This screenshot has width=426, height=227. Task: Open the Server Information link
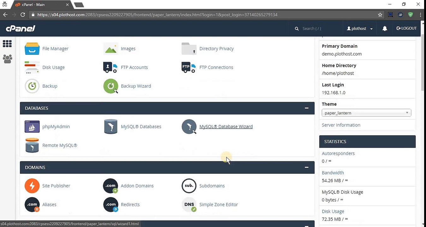pos(341,125)
